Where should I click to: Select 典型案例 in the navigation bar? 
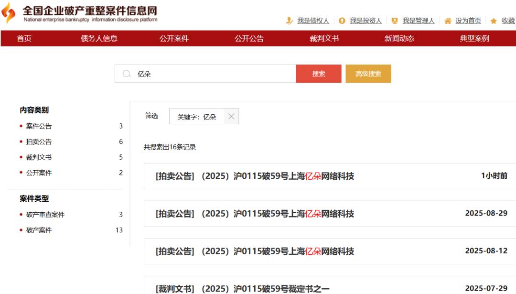(x=474, y=39)
